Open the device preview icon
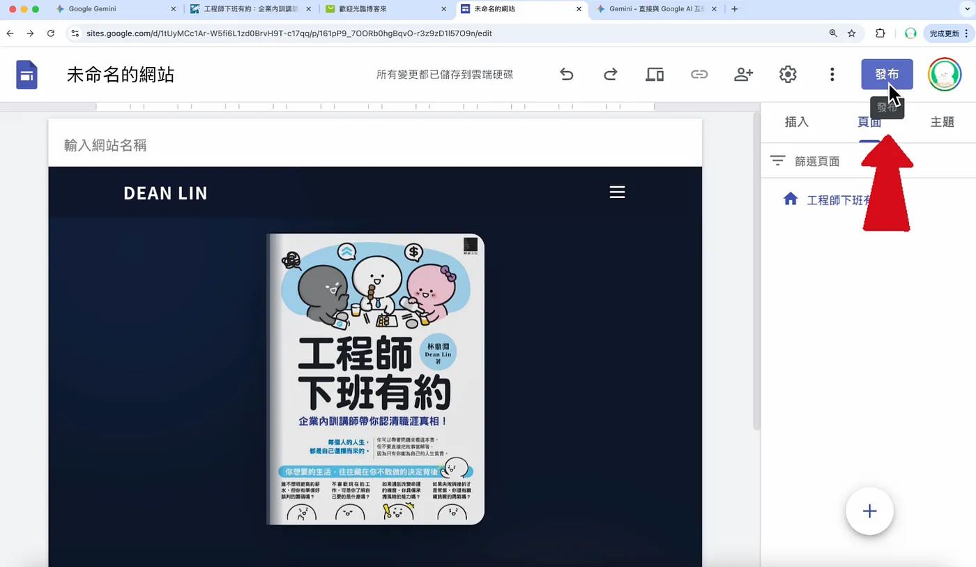This screenshot has height=567, width=976. (x=655, y=74)
